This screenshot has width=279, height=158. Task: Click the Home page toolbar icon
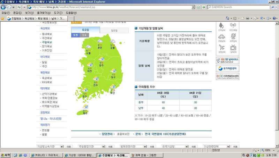(227, 19)
